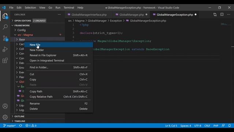This screenshot has height=132, width=234.
Task: Open the Edit menu
Action: point(19,8)
